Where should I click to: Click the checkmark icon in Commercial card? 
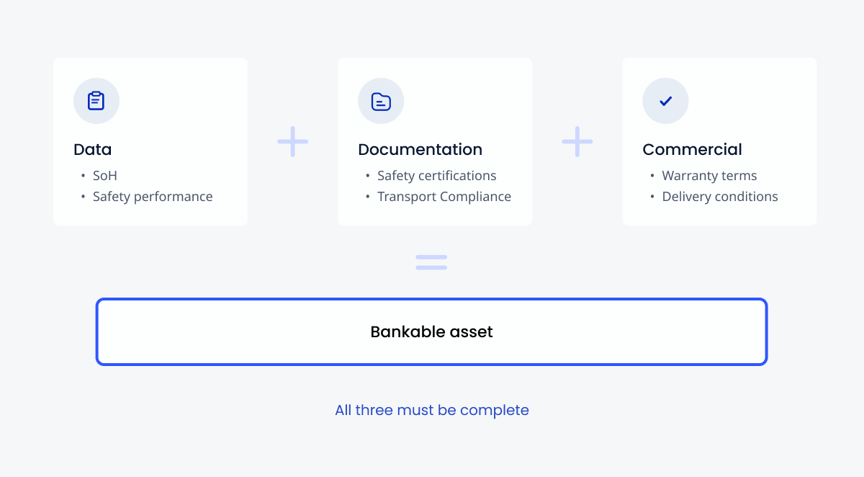coord(665,101)
